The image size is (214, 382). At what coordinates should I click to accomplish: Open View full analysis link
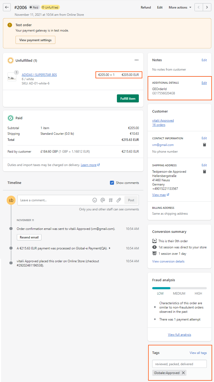coord(179,334)
